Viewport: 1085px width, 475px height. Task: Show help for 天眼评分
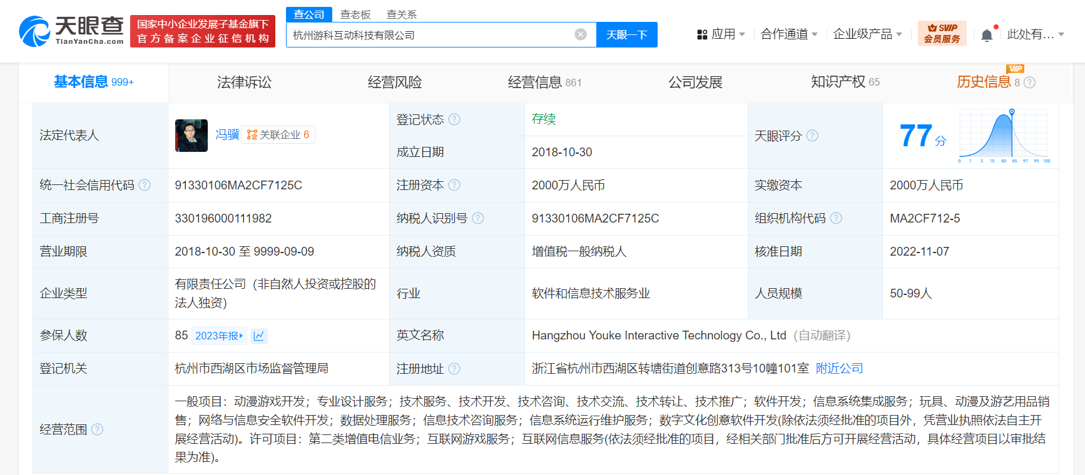(x=812, y=136)
